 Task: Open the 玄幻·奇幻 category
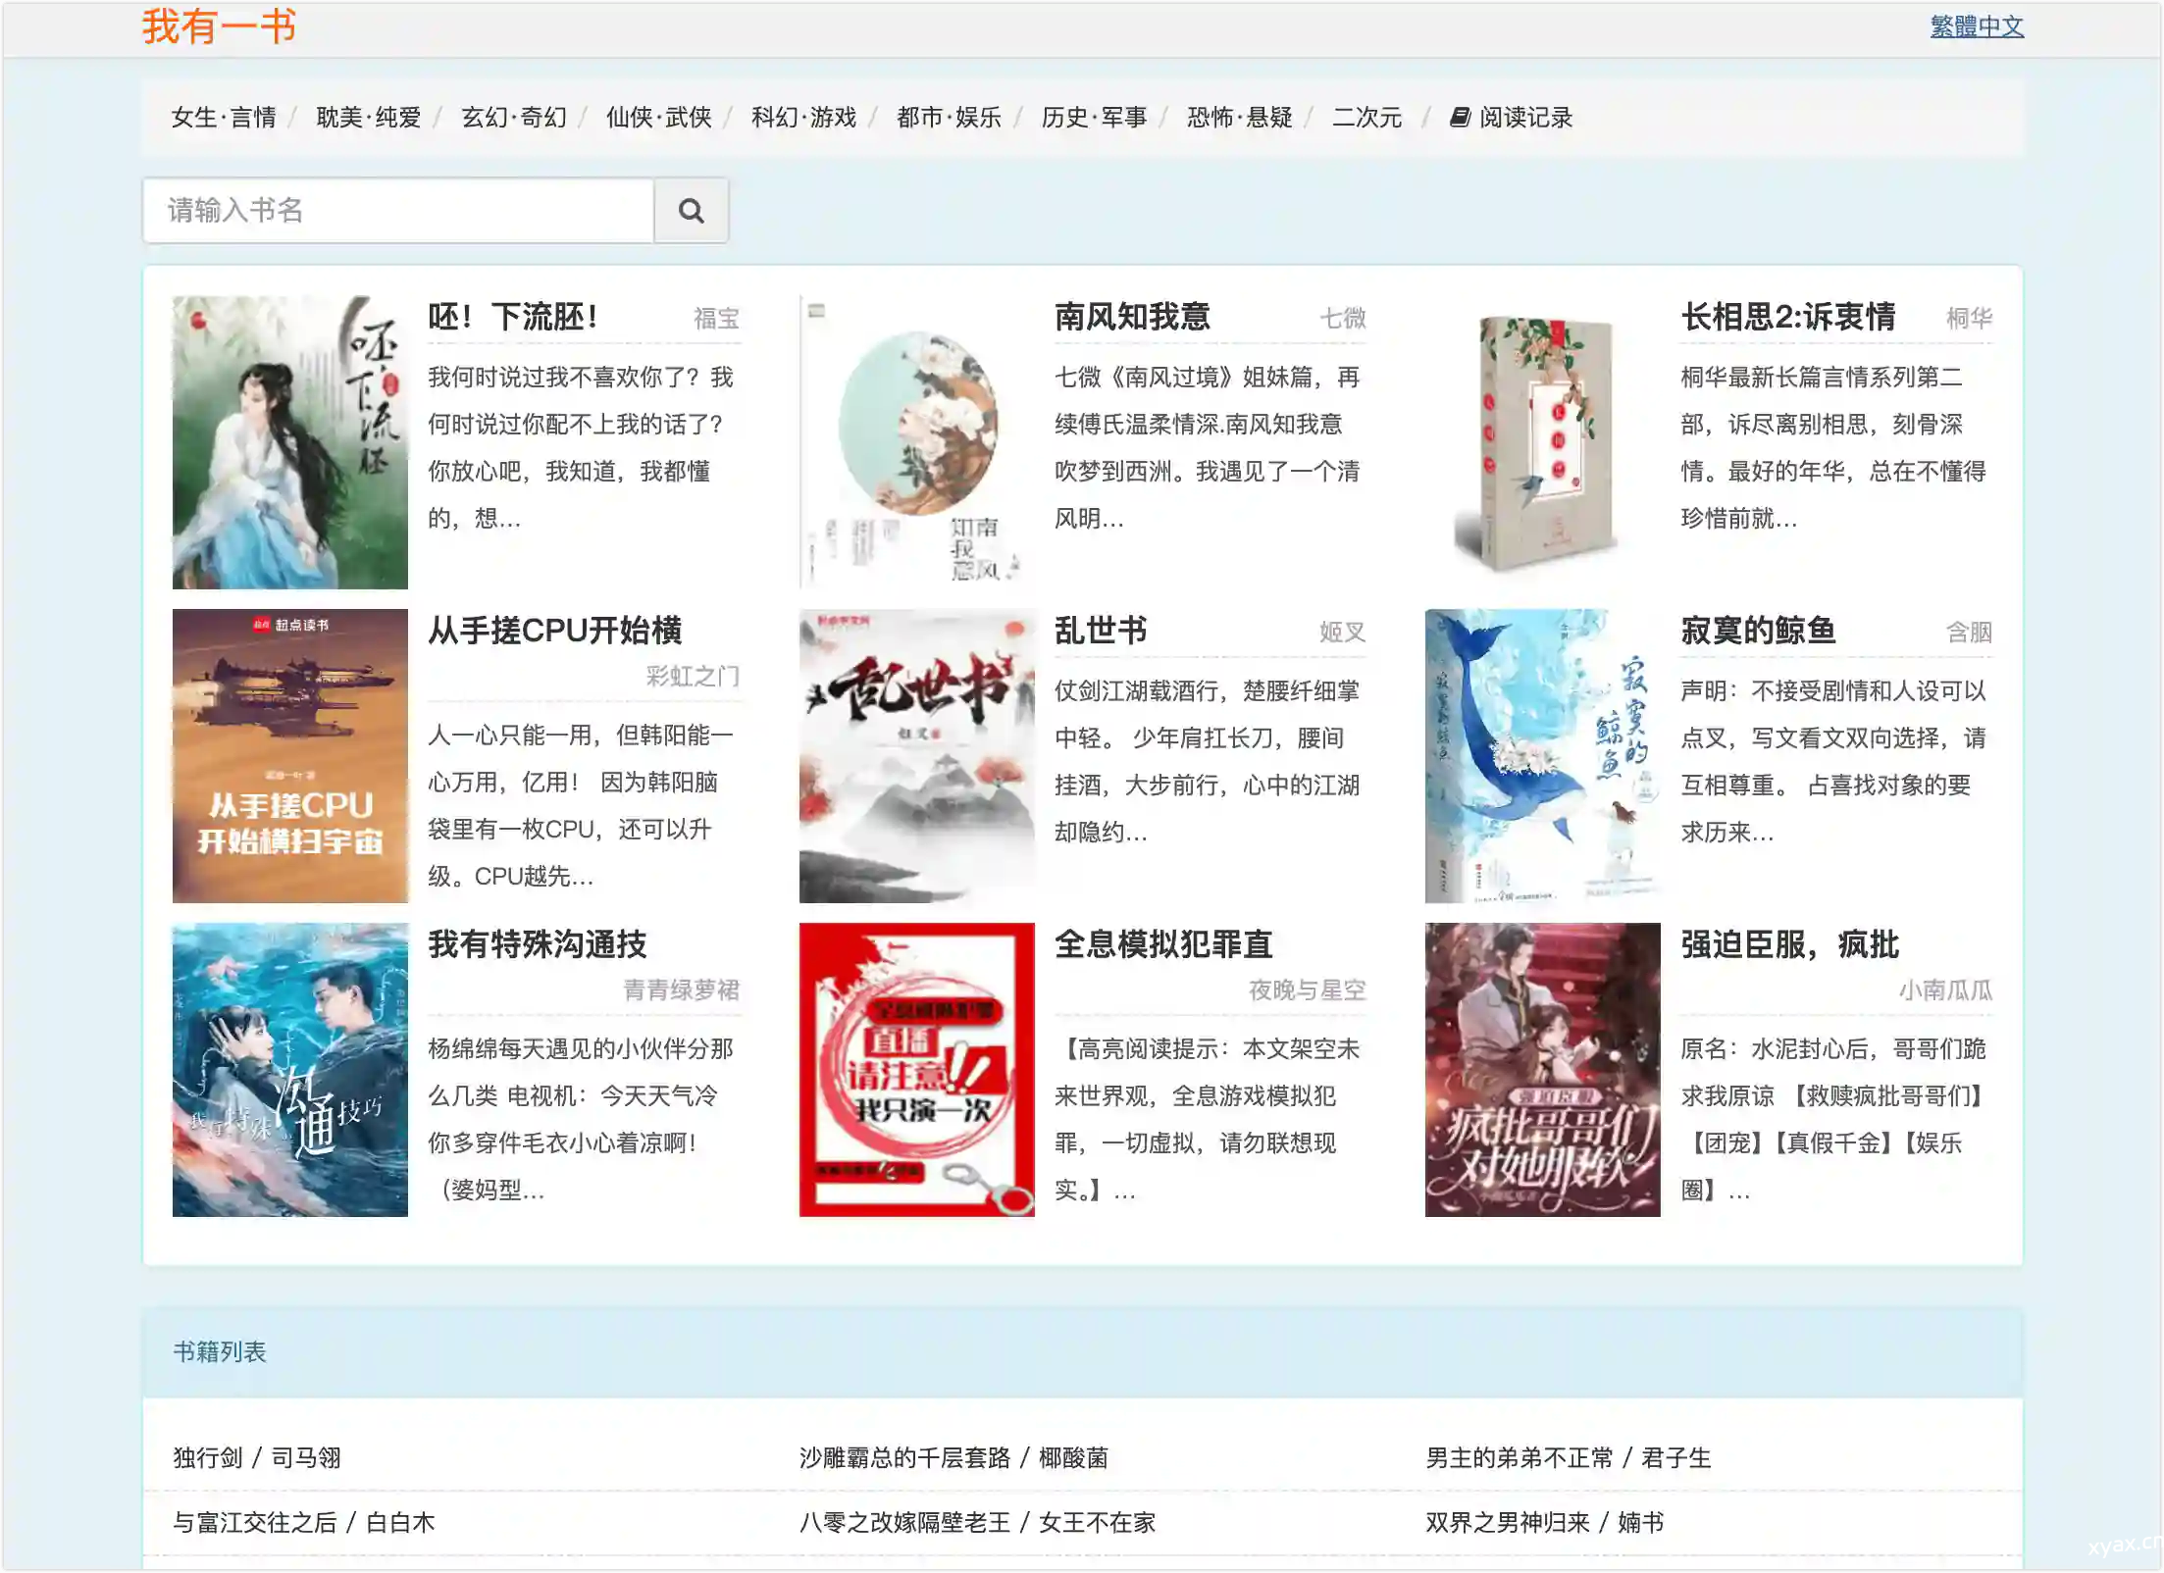pos(514,118)
